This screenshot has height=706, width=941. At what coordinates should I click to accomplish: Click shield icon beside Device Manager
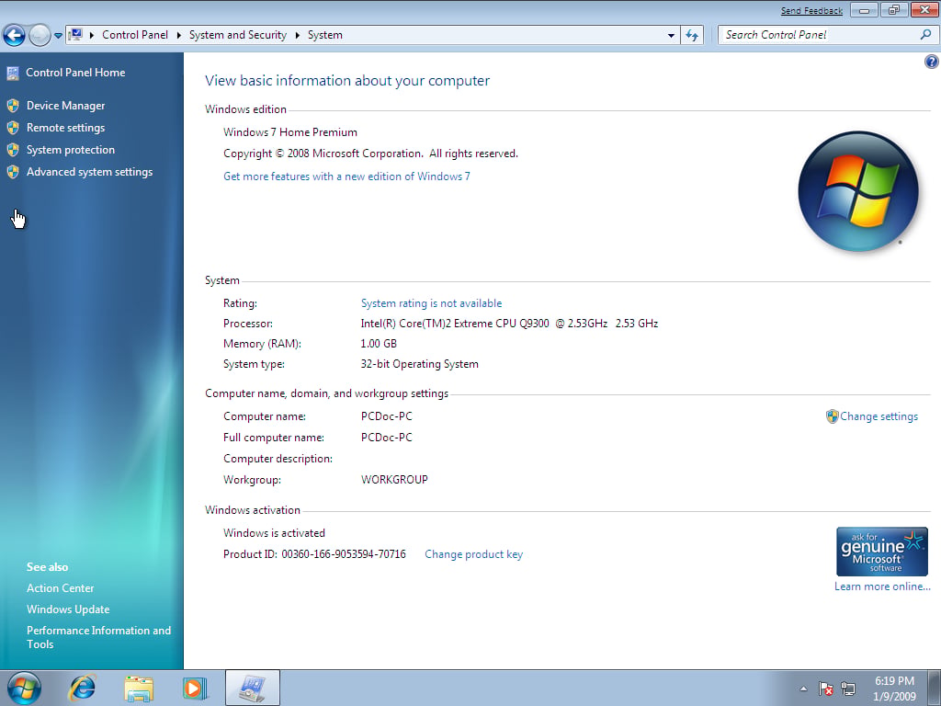tap(13, 107)
